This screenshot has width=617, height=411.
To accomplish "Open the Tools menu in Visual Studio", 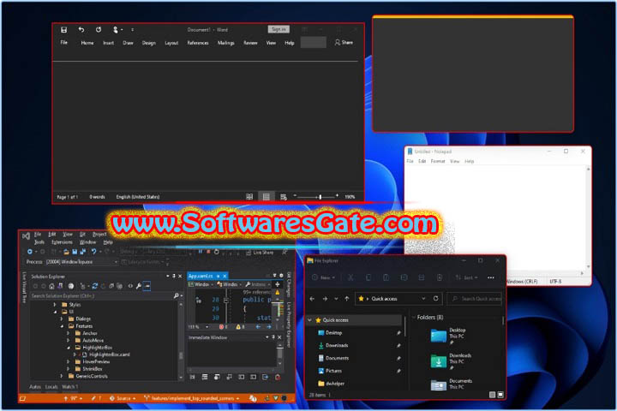I will tap(39, 241).
